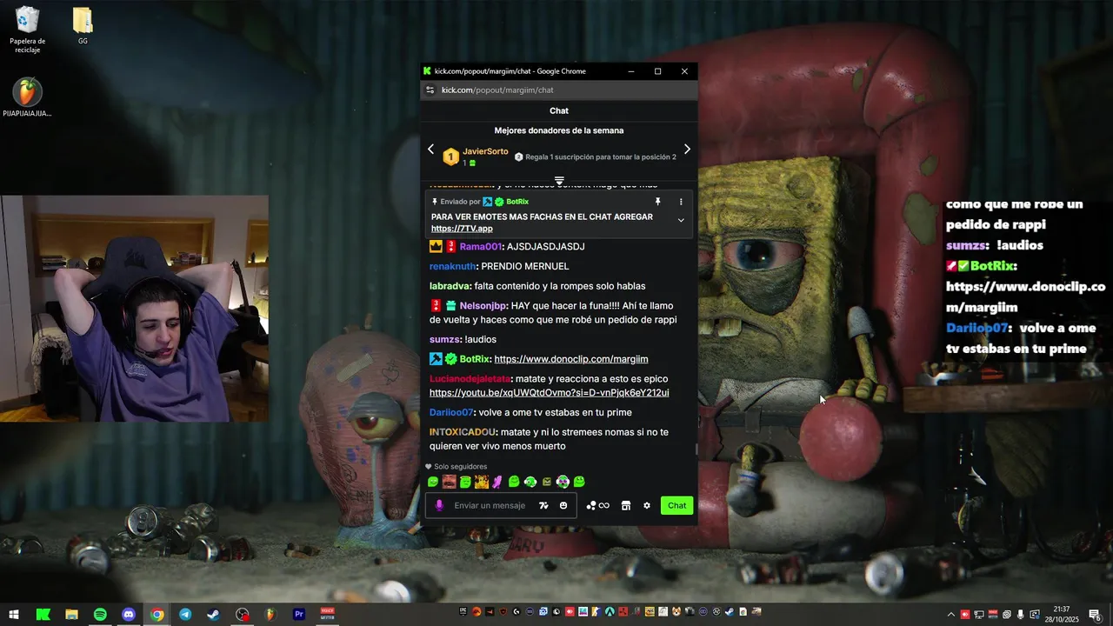Open Spotify from the taskbar

click(x=100, y=615)
